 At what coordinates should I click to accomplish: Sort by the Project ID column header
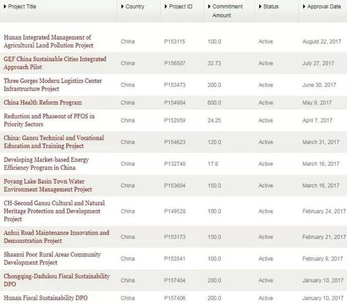[179, 7]
